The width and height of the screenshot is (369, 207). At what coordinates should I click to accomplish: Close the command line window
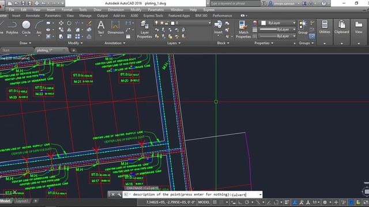tap(113, 194)
